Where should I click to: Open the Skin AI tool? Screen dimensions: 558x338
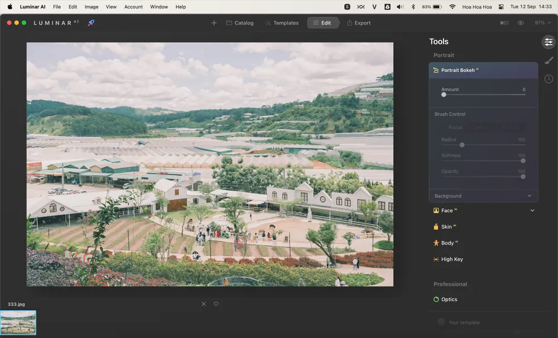tap(446, 227)
